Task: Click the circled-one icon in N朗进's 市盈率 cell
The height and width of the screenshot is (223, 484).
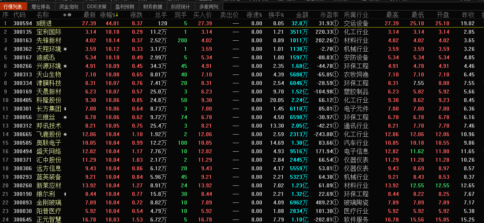Action: pyautogui.click(x=336, y=24)
